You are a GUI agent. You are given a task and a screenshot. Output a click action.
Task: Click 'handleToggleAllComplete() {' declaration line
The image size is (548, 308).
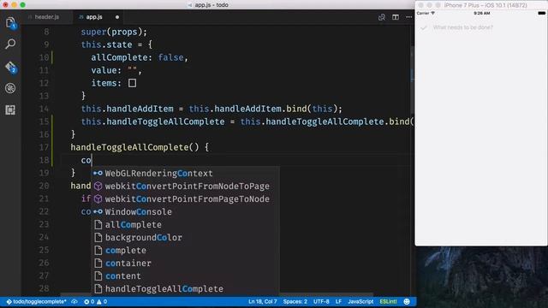click(140, 147)
